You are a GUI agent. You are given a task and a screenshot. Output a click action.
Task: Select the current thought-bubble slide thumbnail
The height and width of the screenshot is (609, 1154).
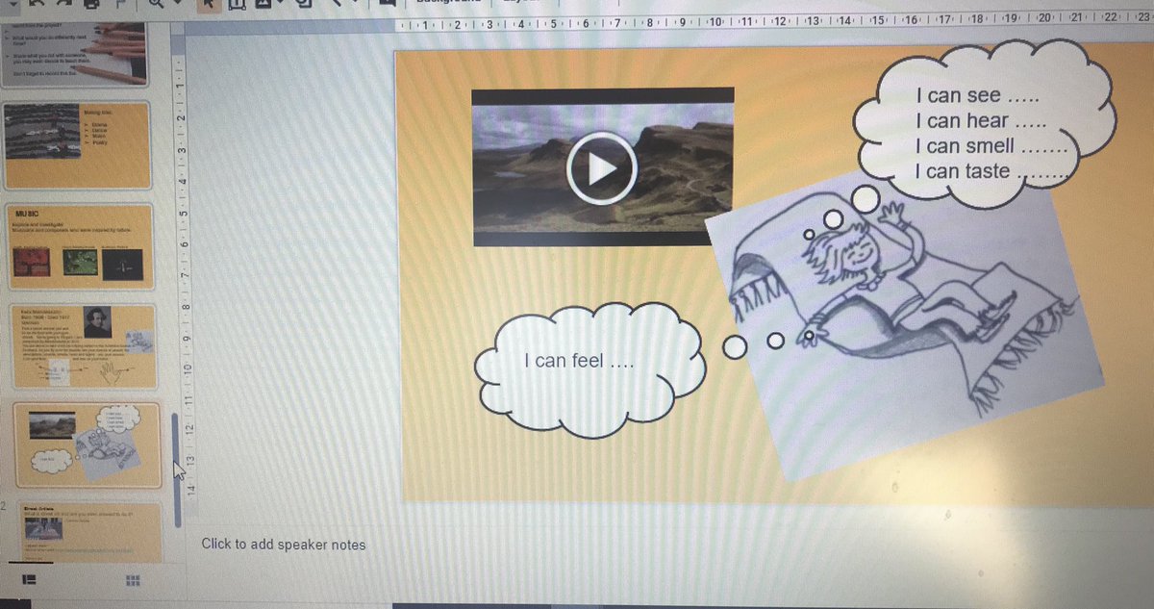87,445
